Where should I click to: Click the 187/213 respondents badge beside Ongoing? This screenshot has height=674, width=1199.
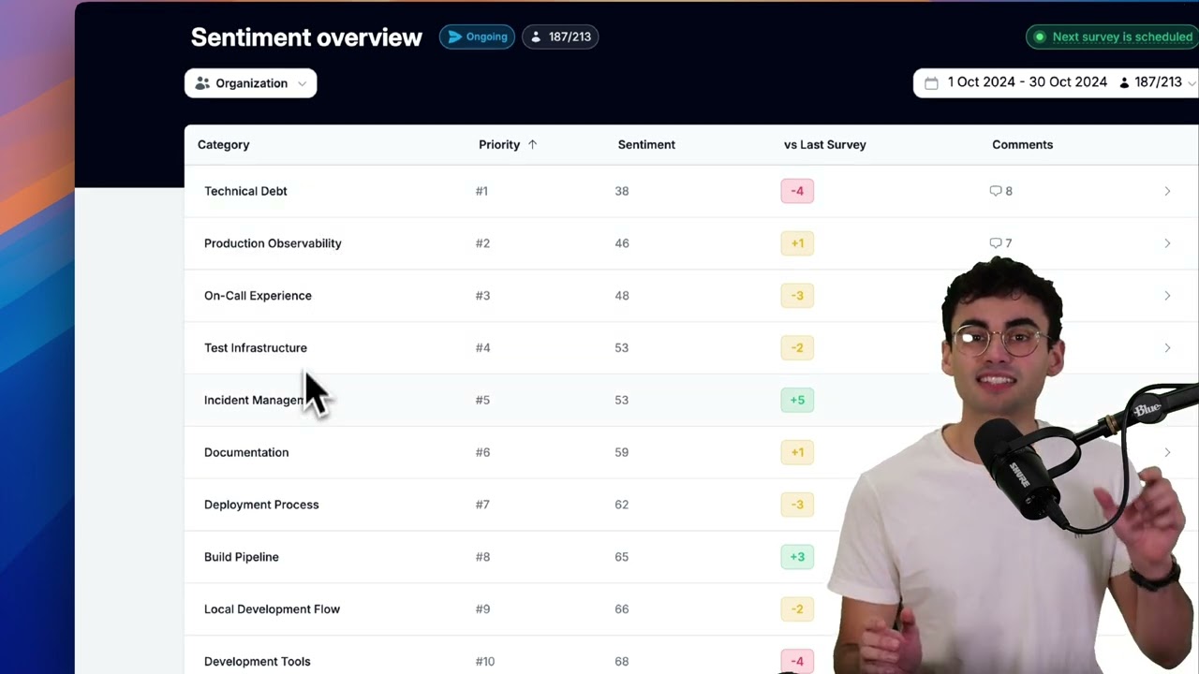[x=560, y=37]
